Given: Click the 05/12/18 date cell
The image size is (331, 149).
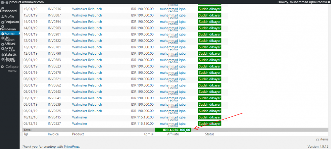Looking at the screenshot, I should [x=30, y=123].
